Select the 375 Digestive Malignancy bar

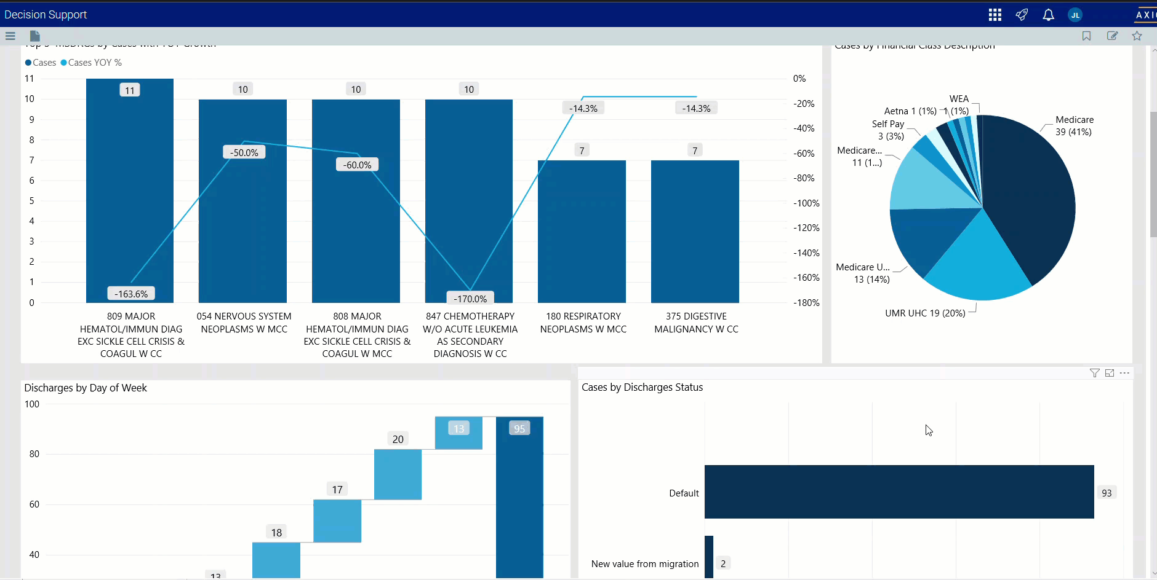pyautogui.click(x=695, y=232)
